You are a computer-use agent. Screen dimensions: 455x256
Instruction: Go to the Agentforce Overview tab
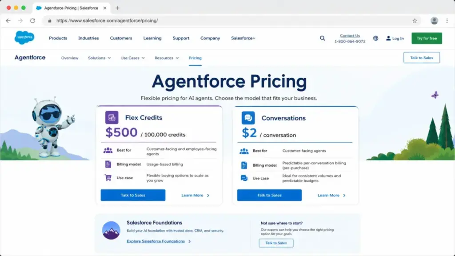70,58
